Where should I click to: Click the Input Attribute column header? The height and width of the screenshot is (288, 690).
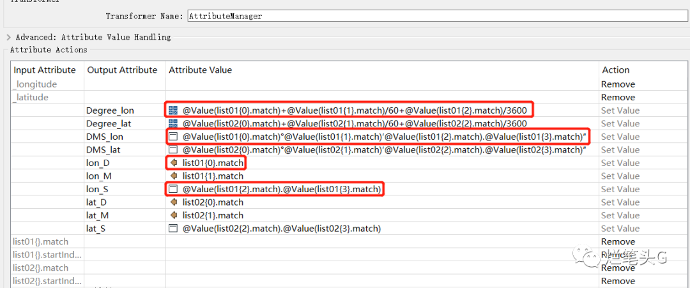[45, 70]
